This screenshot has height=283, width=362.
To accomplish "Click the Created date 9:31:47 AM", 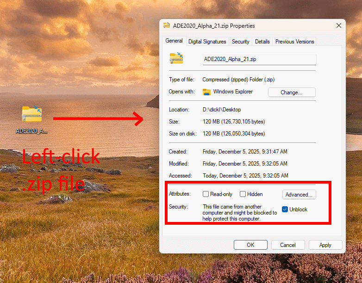I will point(245,152).
